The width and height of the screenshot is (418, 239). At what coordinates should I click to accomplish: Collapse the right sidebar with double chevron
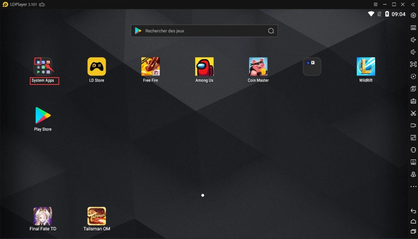[x=413, y=4]
